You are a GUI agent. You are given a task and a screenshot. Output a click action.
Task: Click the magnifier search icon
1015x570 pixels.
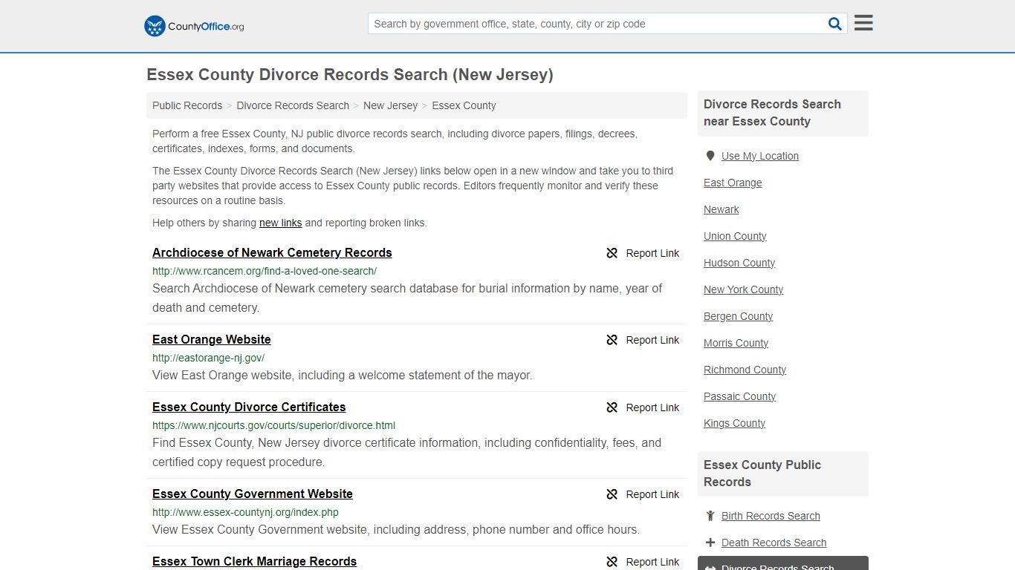(835, 24)
